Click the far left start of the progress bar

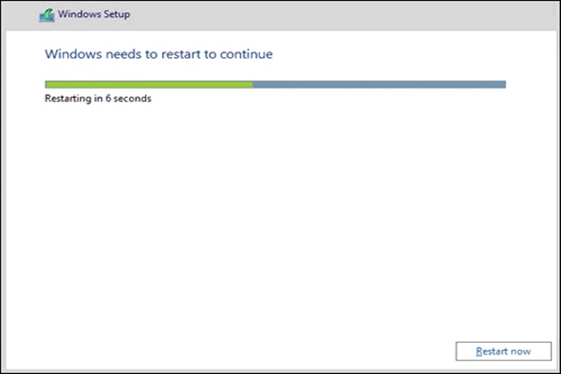pyautogui.click(x=46, y=85)
